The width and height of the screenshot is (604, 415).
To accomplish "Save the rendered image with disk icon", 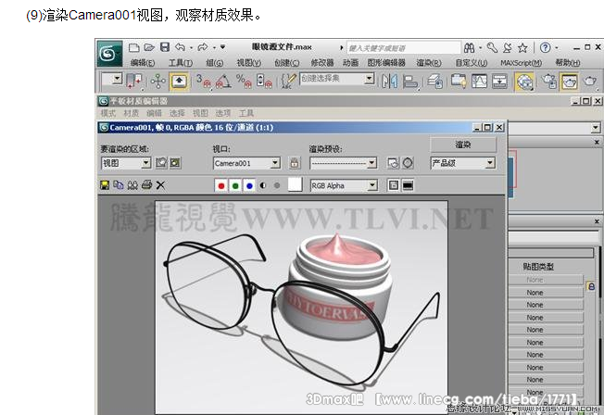I will [105, 185].
